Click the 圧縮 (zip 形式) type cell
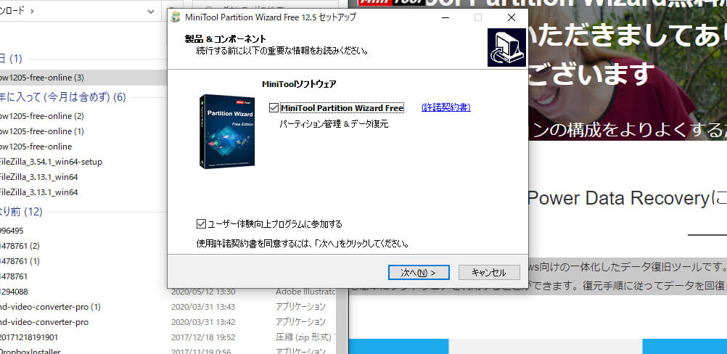The image size is (727, 354). [305, 337]
